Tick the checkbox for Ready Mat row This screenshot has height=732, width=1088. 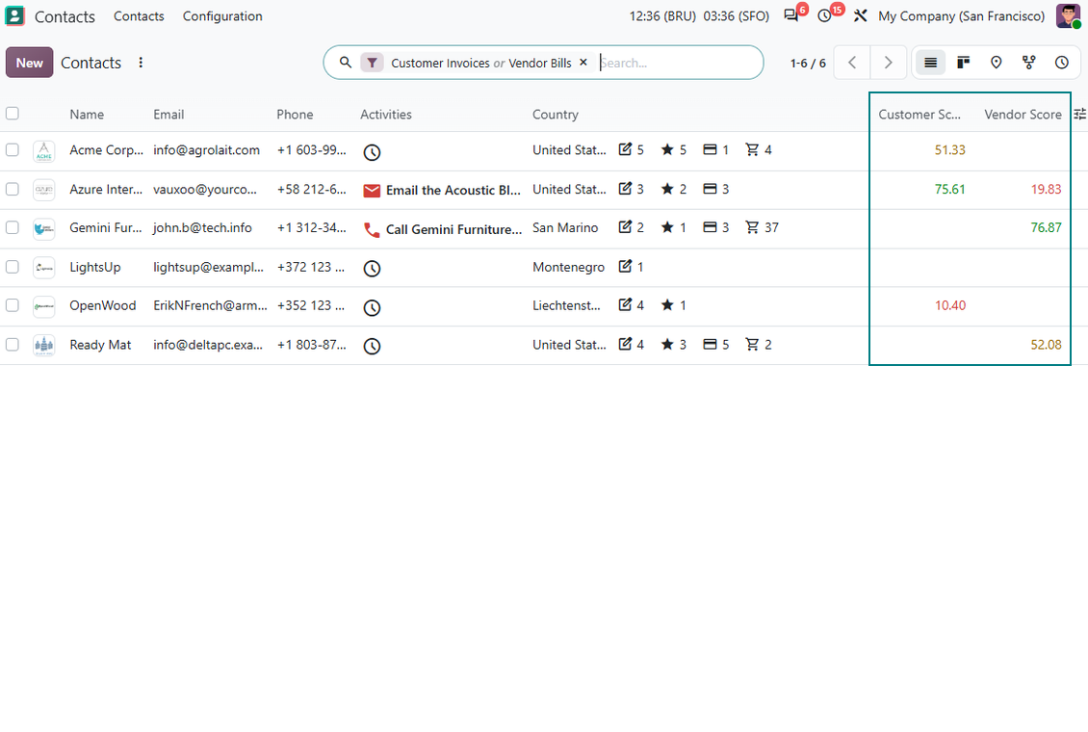click(x=13, y=344)
